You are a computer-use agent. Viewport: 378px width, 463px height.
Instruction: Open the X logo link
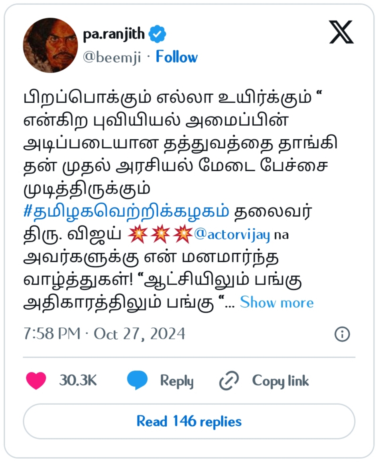coord(341,32)
